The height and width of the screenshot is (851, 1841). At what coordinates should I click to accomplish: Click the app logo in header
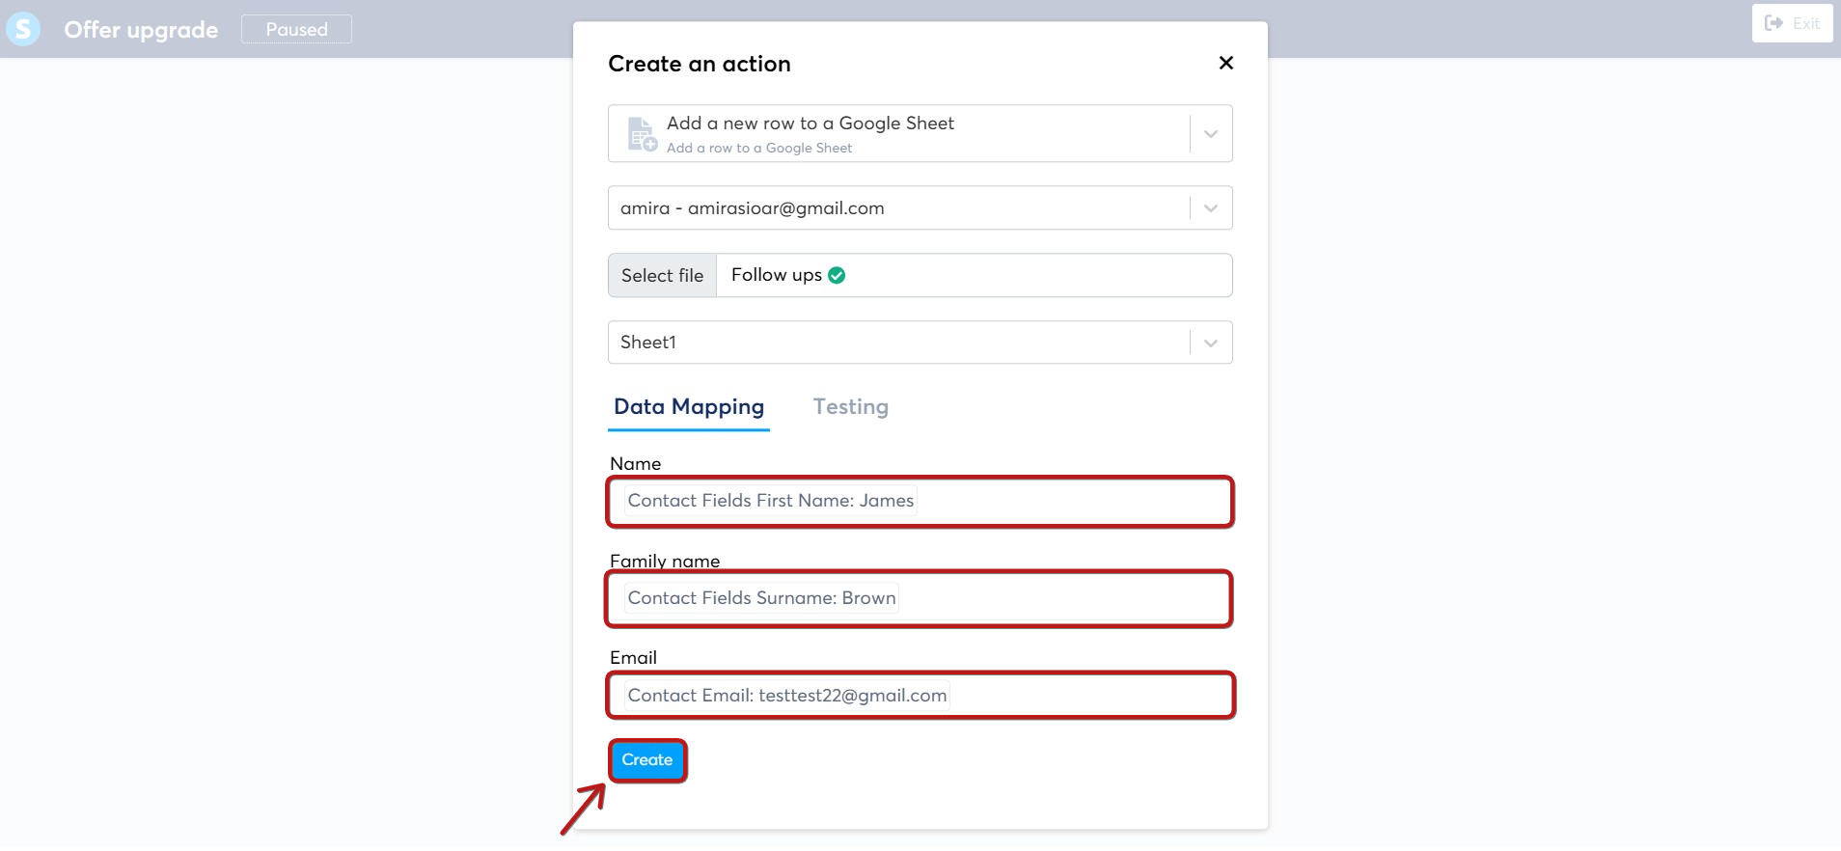click(x=23, y=29)
